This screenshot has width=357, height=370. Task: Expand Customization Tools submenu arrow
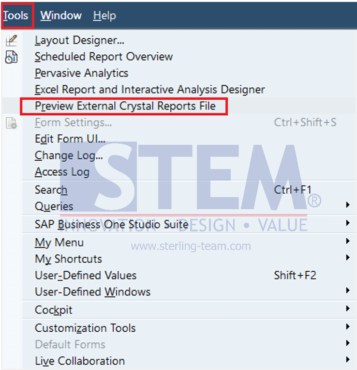click(348, 326)
